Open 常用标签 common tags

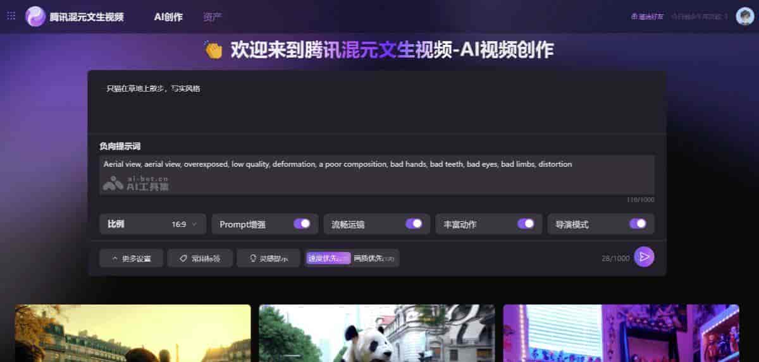pyautogui.click(x=199, y=258)
